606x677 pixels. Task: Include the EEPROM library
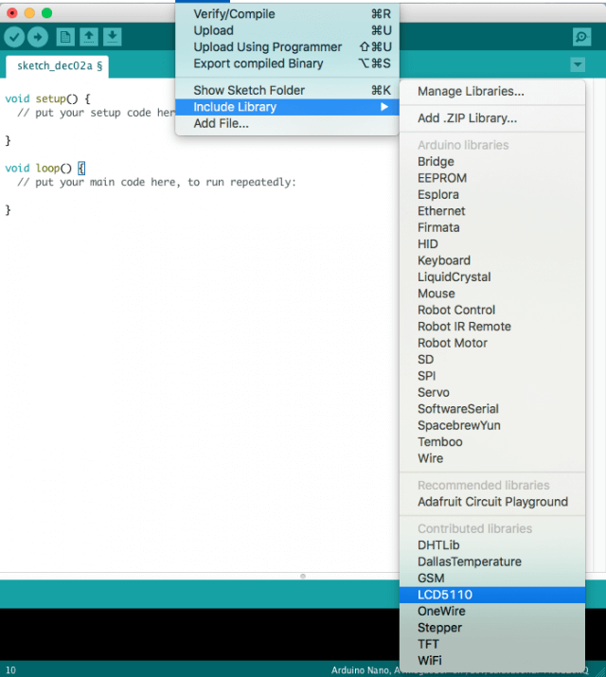(492, 178)
